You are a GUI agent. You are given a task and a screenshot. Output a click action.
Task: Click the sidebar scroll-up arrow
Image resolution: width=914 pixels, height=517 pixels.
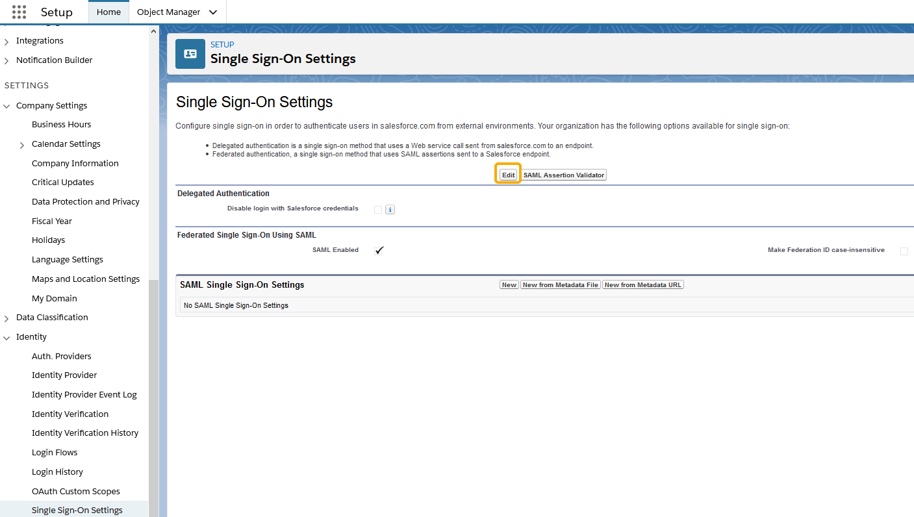pyautogui.click(x=153, y=31)
